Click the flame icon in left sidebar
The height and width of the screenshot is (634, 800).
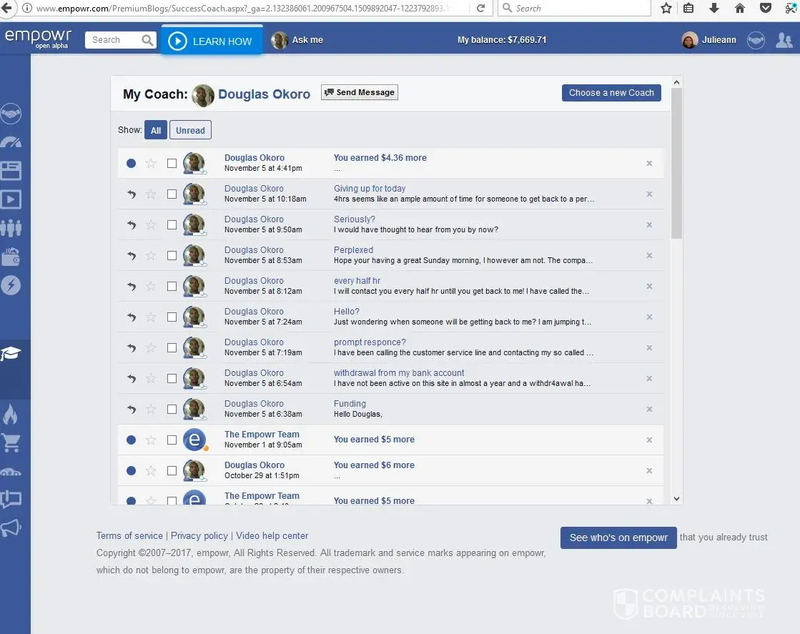coord(11,414)
